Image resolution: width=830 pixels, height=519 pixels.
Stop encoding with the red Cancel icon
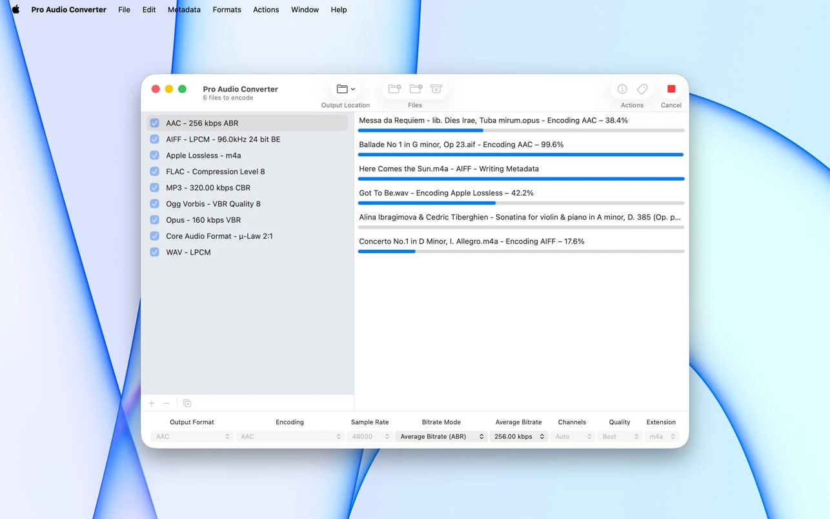click(671, 89)
